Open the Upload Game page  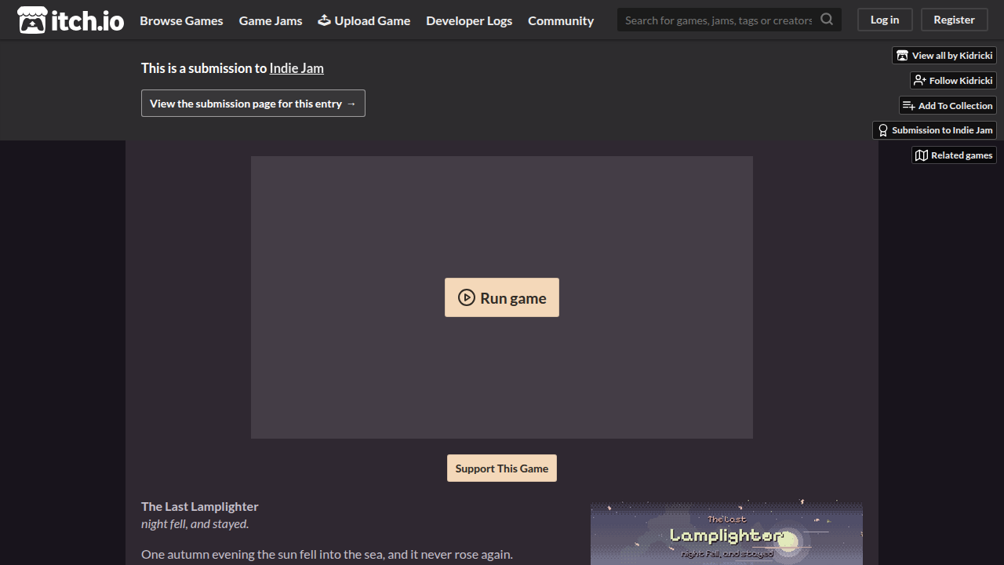click(x=364, y=20)
